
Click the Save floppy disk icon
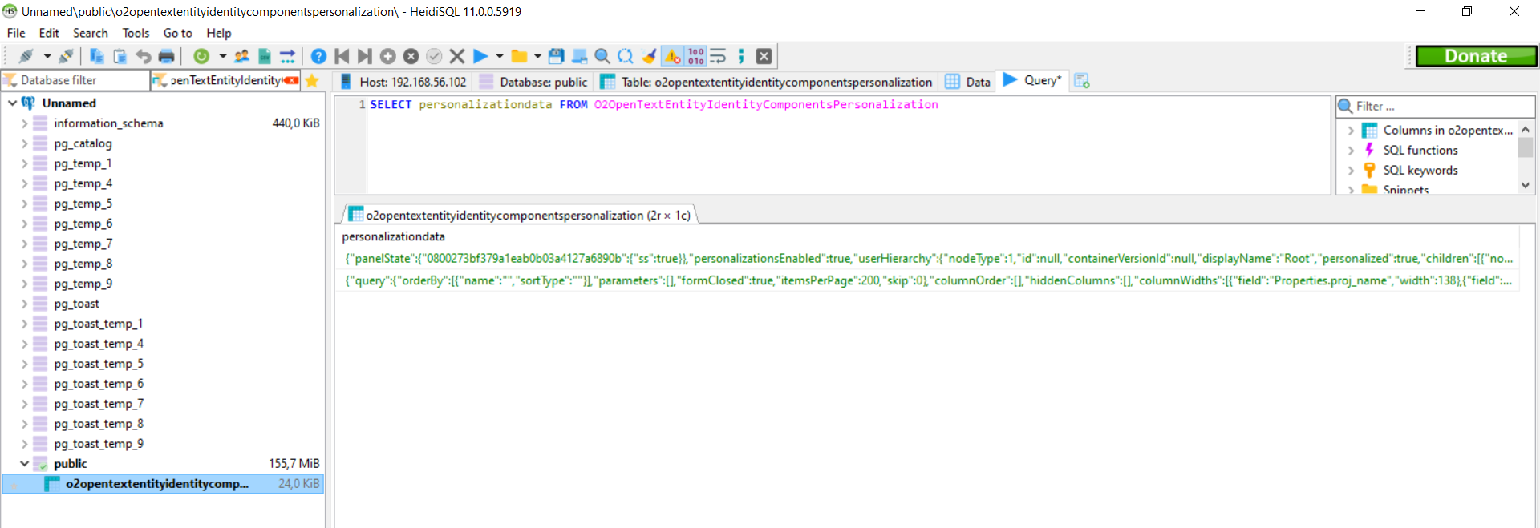[x=556, y=56]
